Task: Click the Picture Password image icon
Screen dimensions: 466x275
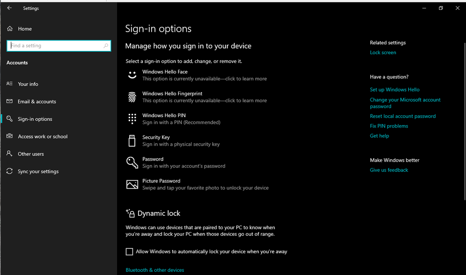Action: coord(132,184)
